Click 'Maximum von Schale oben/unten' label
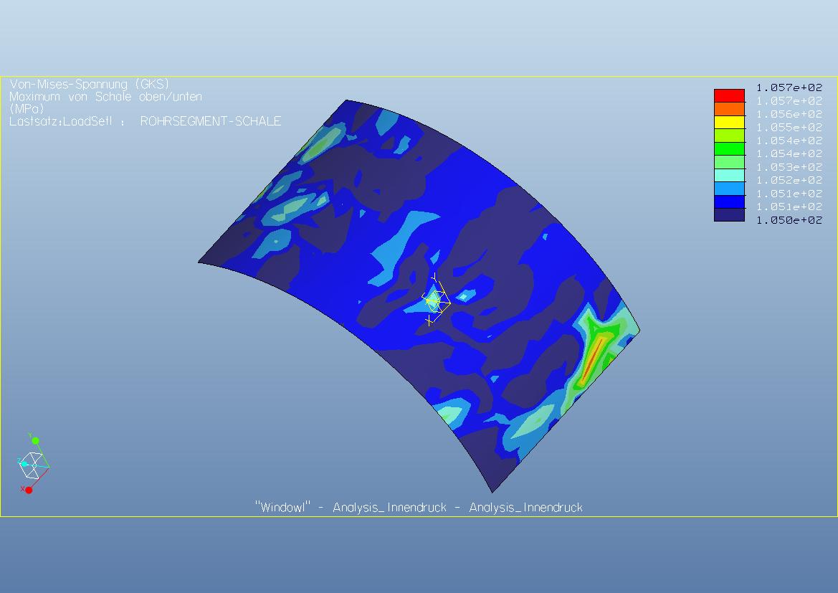 coord(106,97)
